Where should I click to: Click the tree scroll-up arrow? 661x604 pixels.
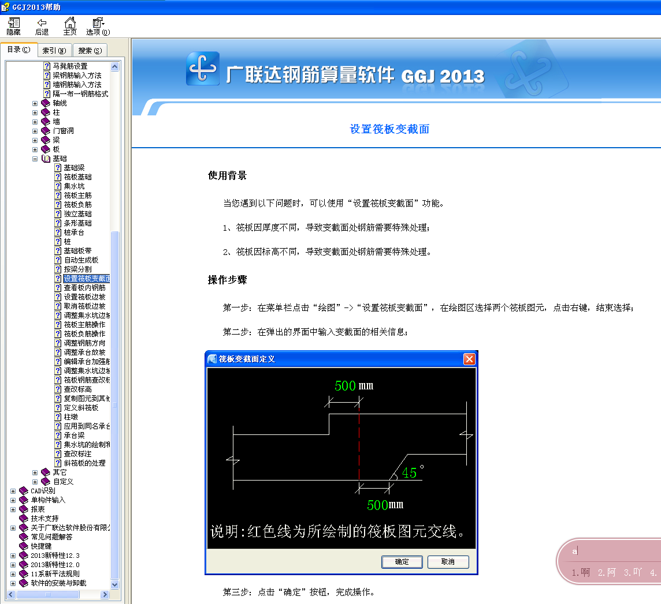tap(114, 66)
